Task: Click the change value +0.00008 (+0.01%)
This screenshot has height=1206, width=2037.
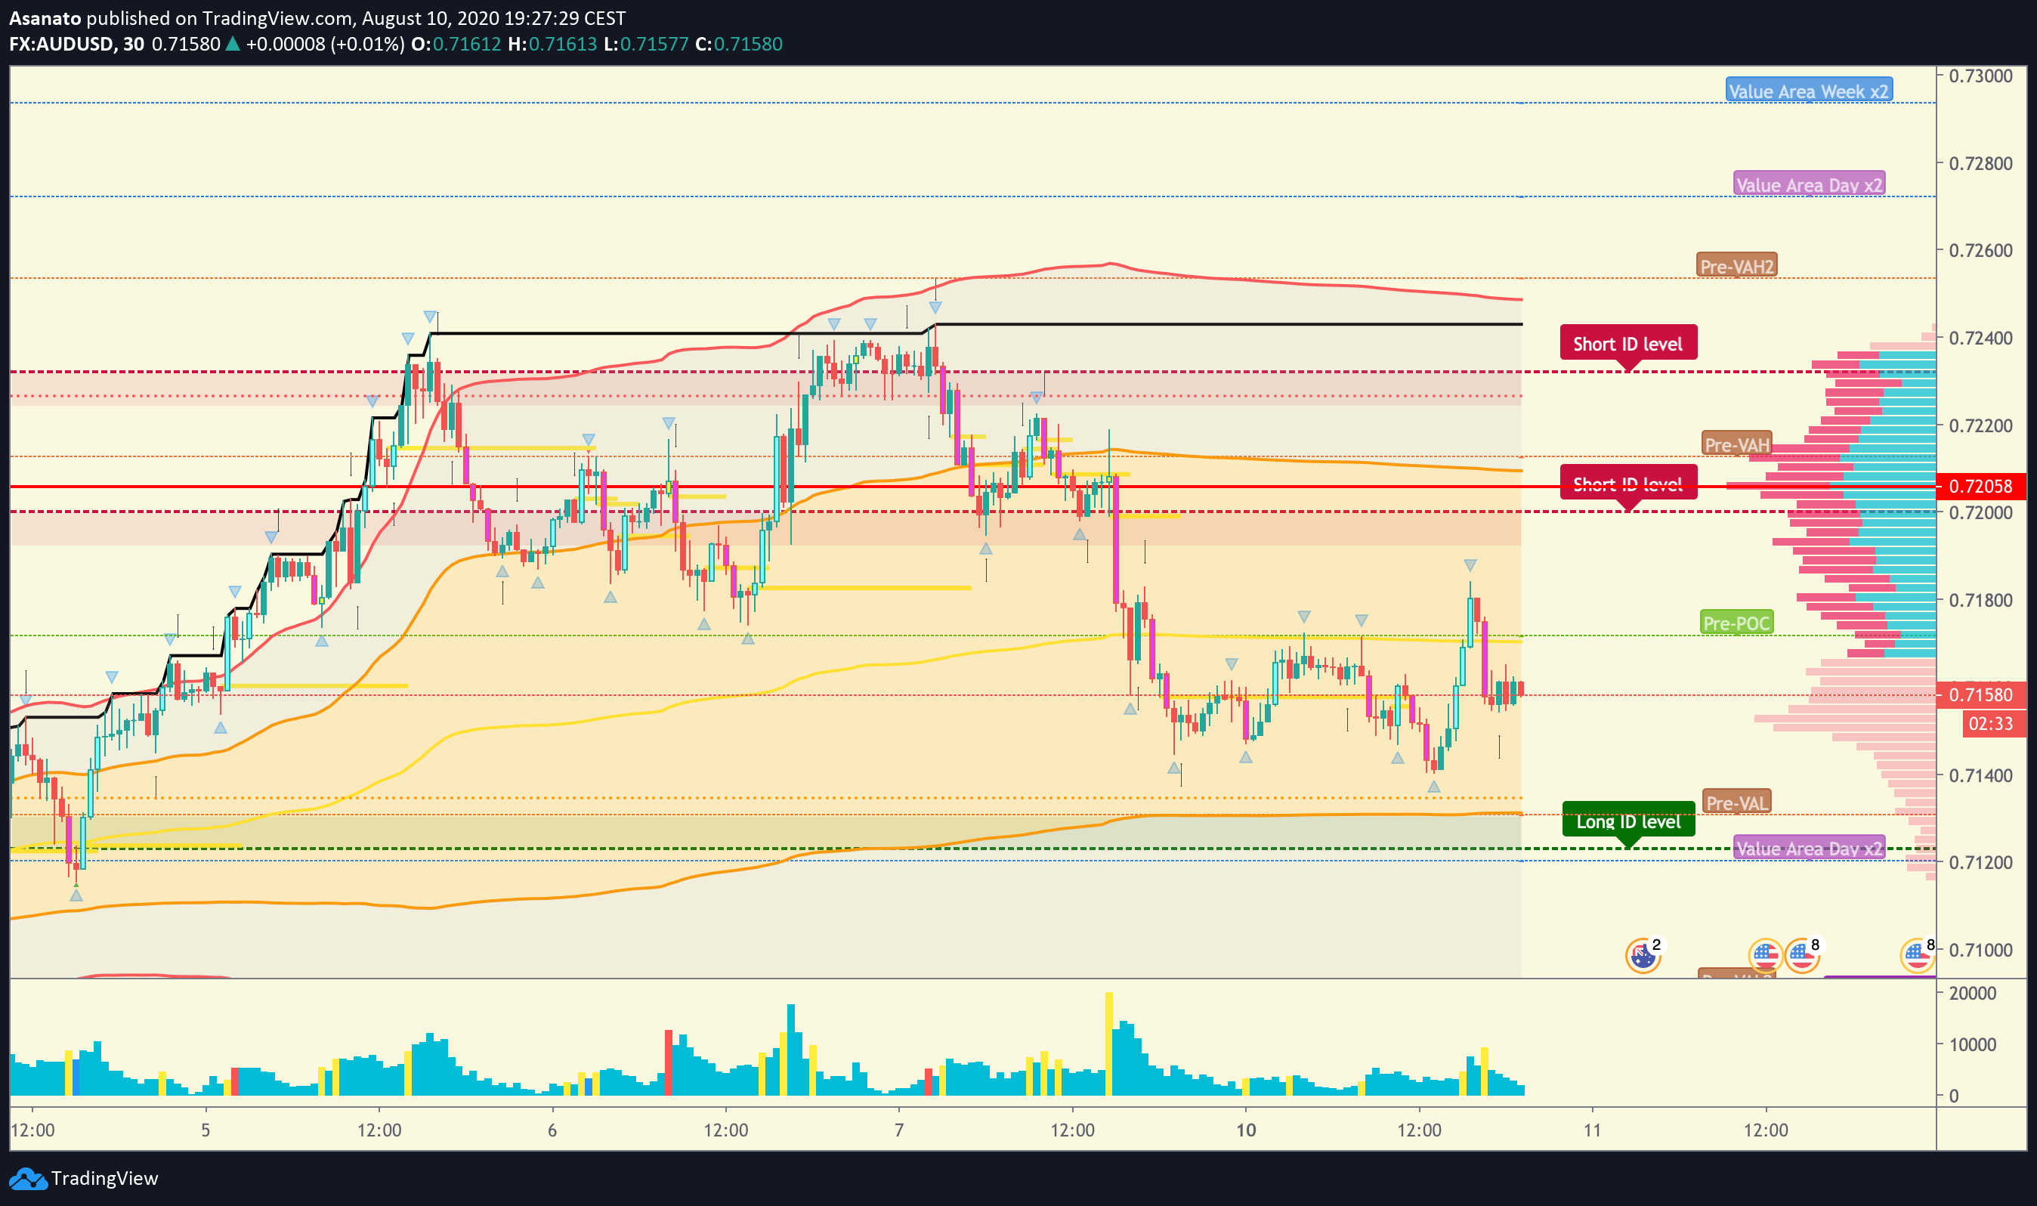Action: 325,44
